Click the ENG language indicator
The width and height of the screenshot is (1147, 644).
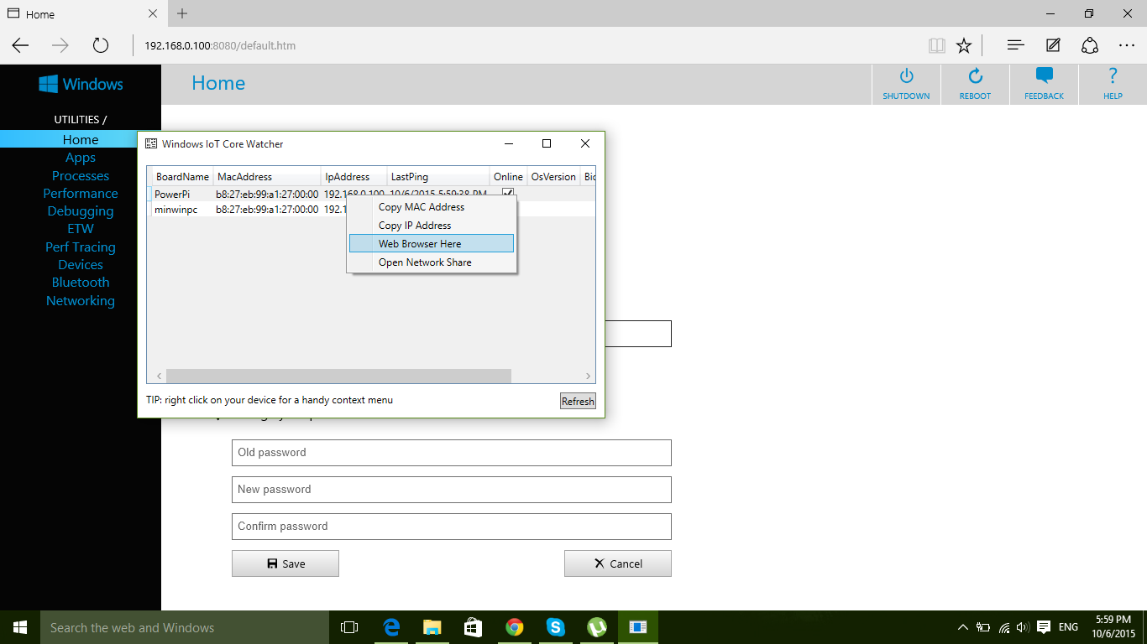point(1068,627)
